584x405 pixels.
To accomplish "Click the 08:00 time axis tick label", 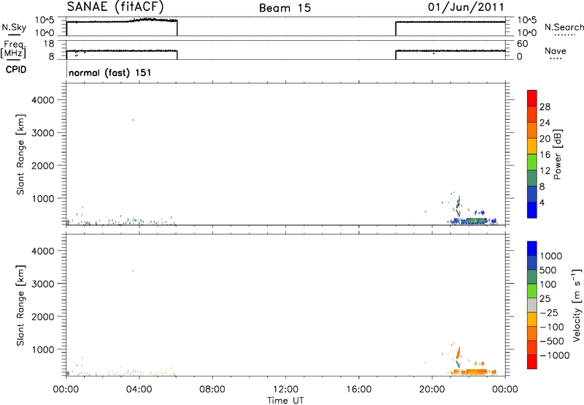I will (x=212, y=390).
